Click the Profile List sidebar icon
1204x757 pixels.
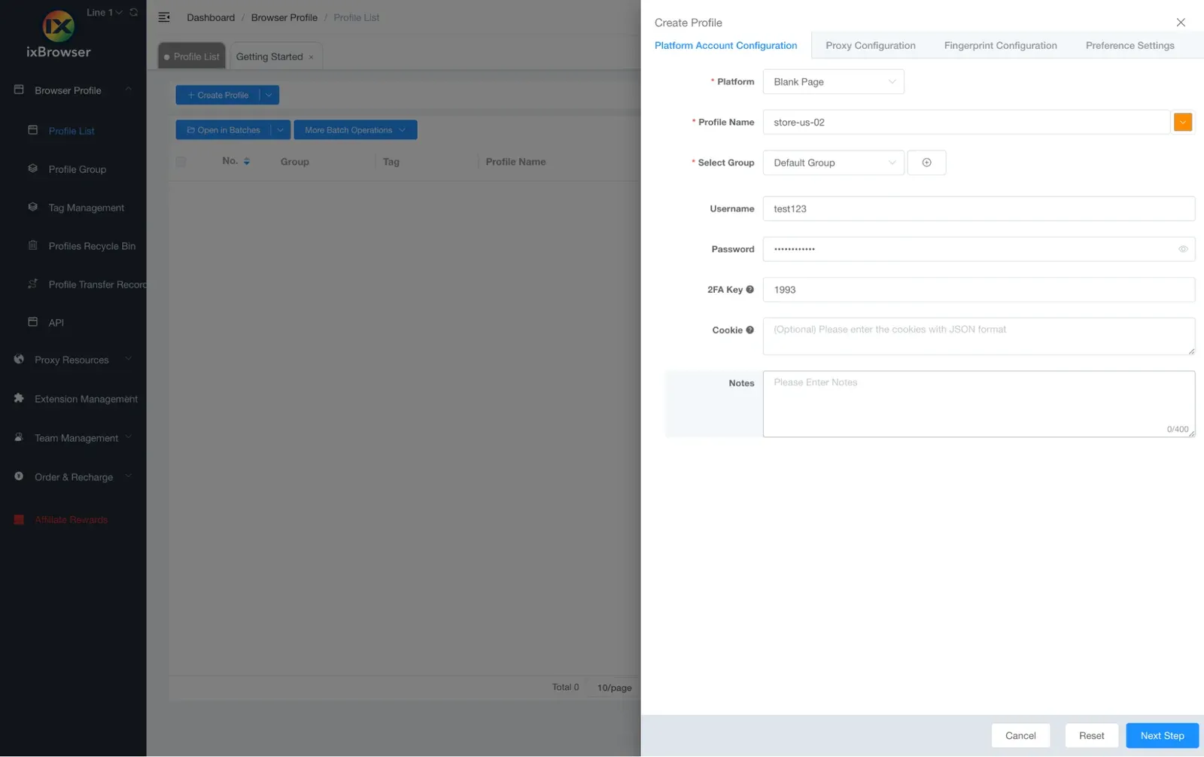[32, 130]
